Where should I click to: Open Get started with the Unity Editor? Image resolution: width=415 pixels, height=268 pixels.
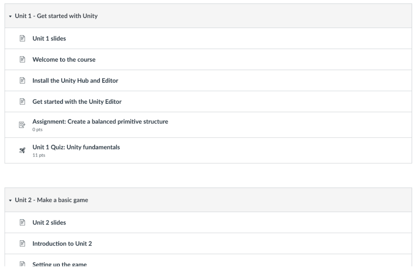pyautogui.click(x=77, y=101)
